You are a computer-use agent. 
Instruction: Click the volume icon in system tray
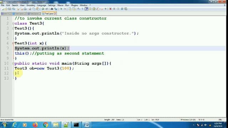tap(206, 125)
